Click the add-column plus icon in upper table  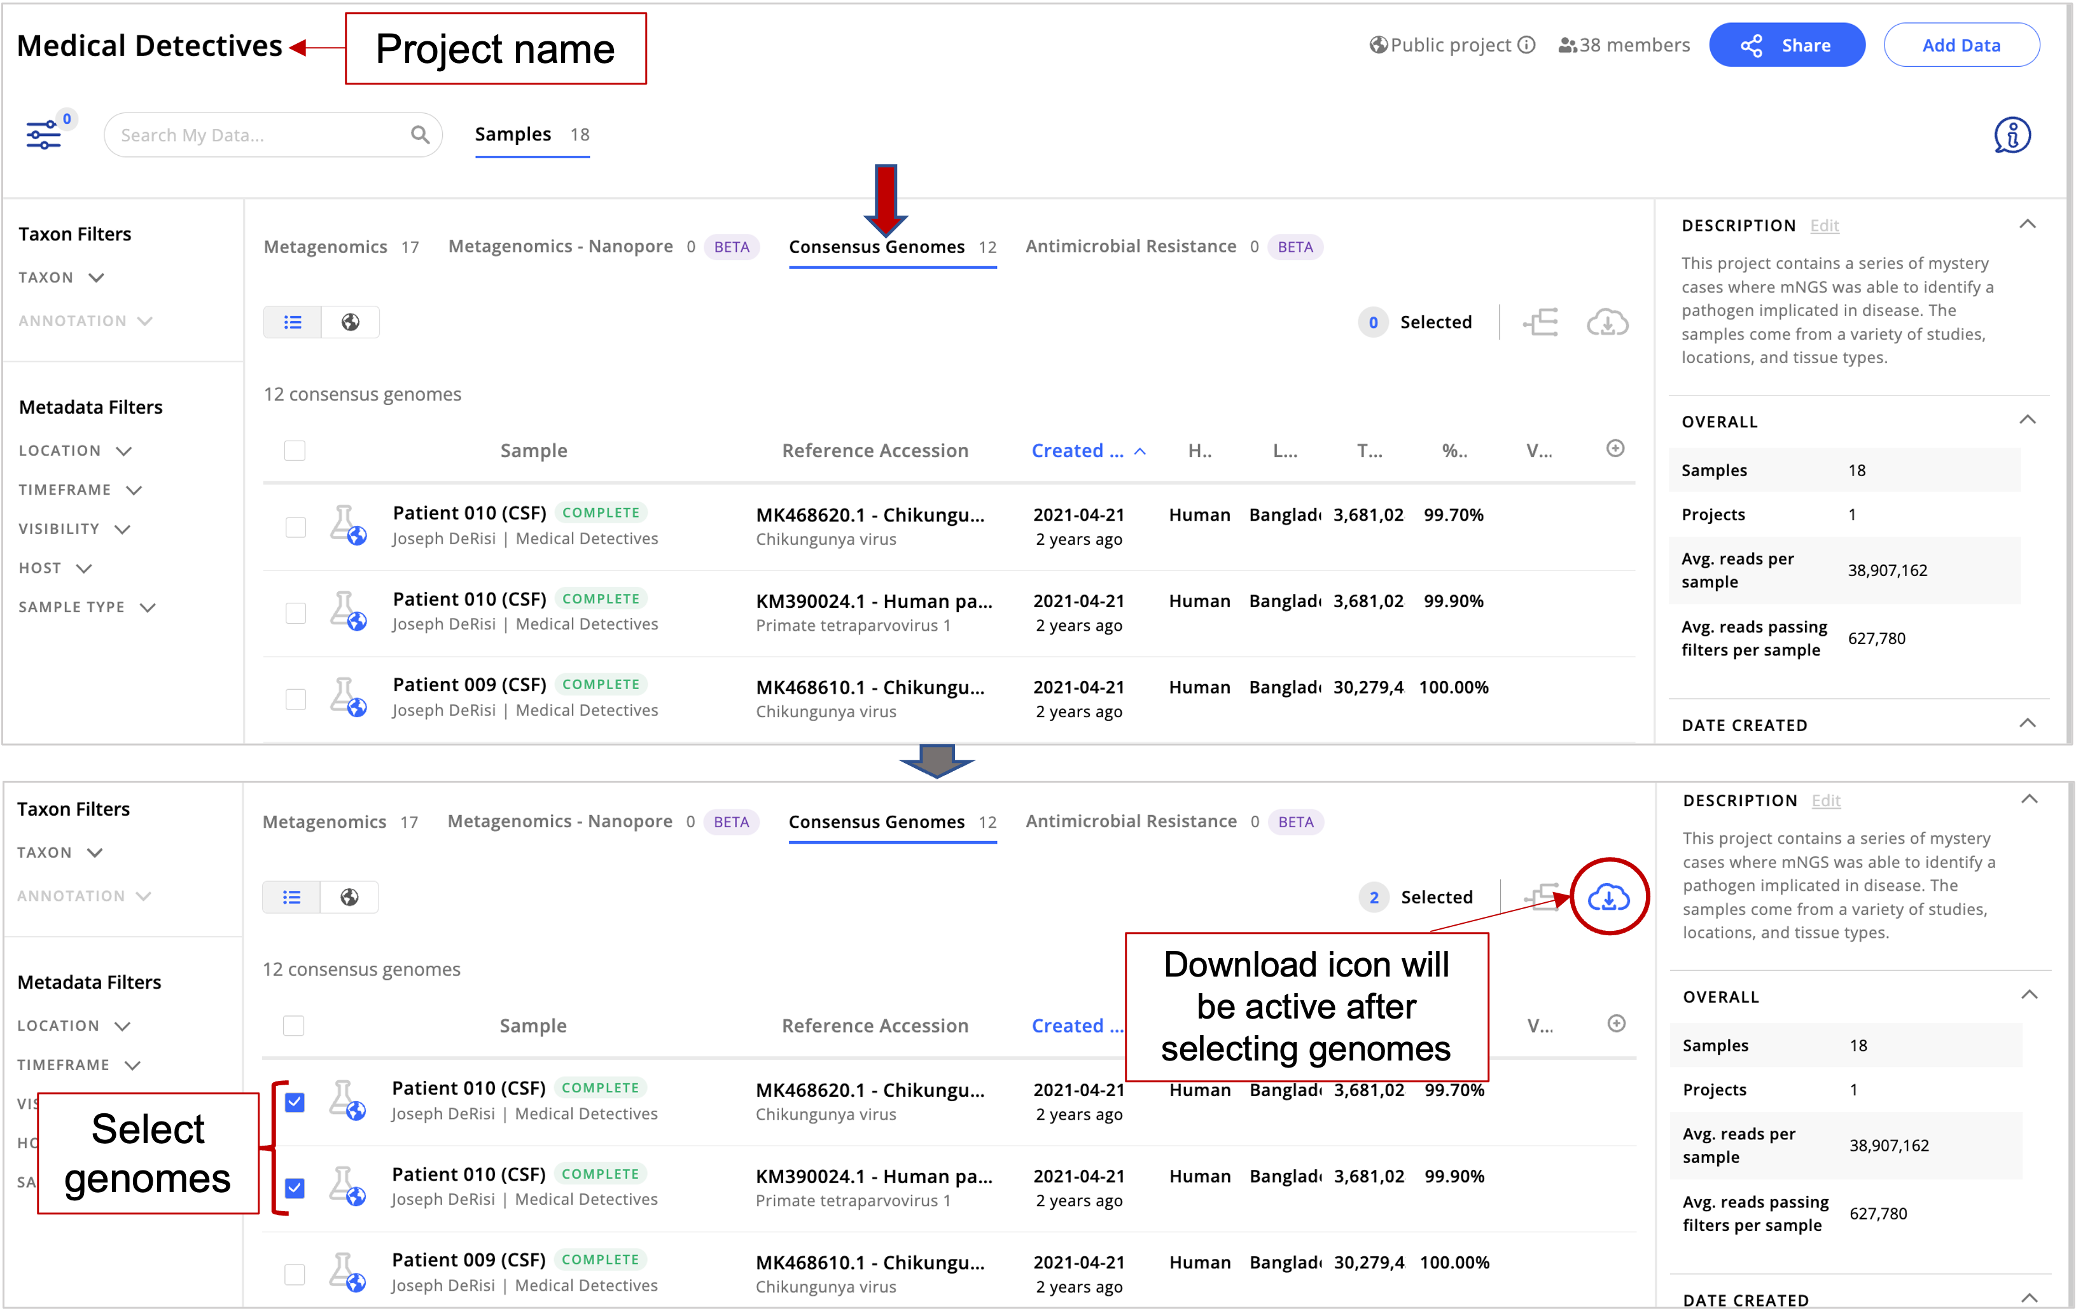click(x=1615, y=448)
